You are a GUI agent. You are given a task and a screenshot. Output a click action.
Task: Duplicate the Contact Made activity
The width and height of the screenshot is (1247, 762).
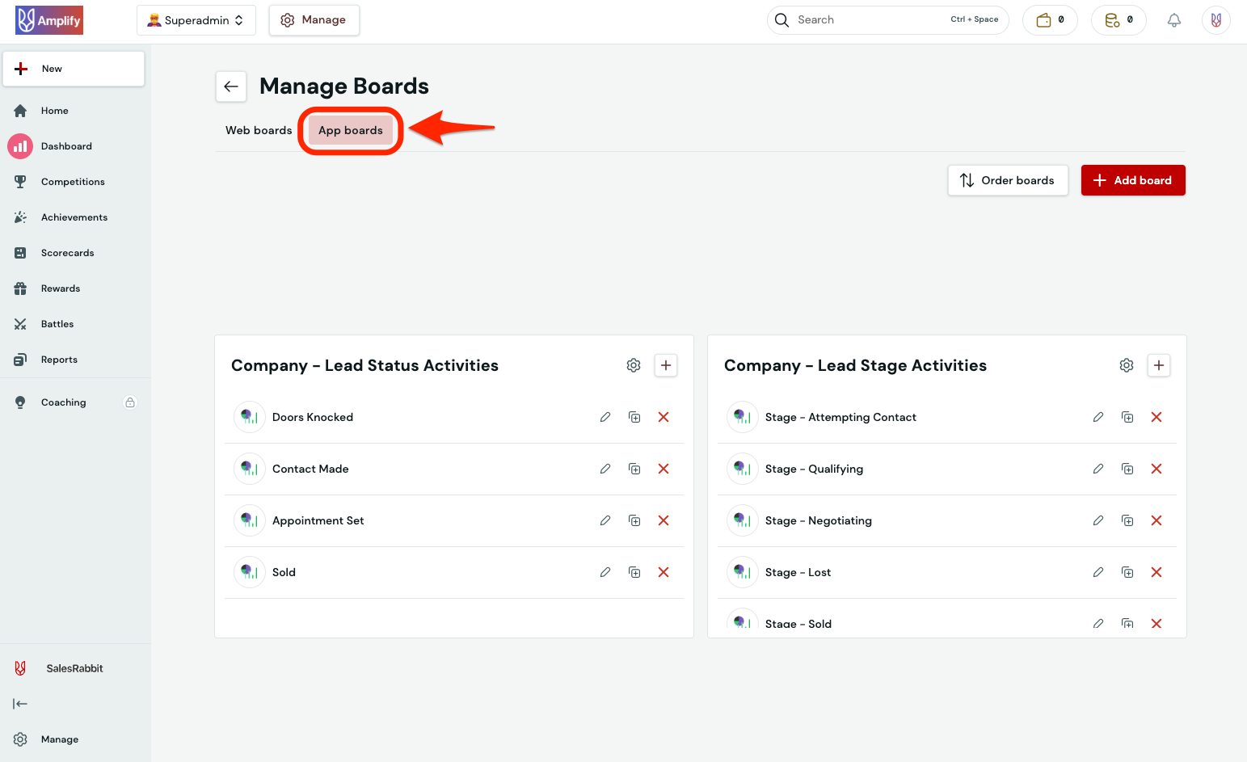click(634, 469)
